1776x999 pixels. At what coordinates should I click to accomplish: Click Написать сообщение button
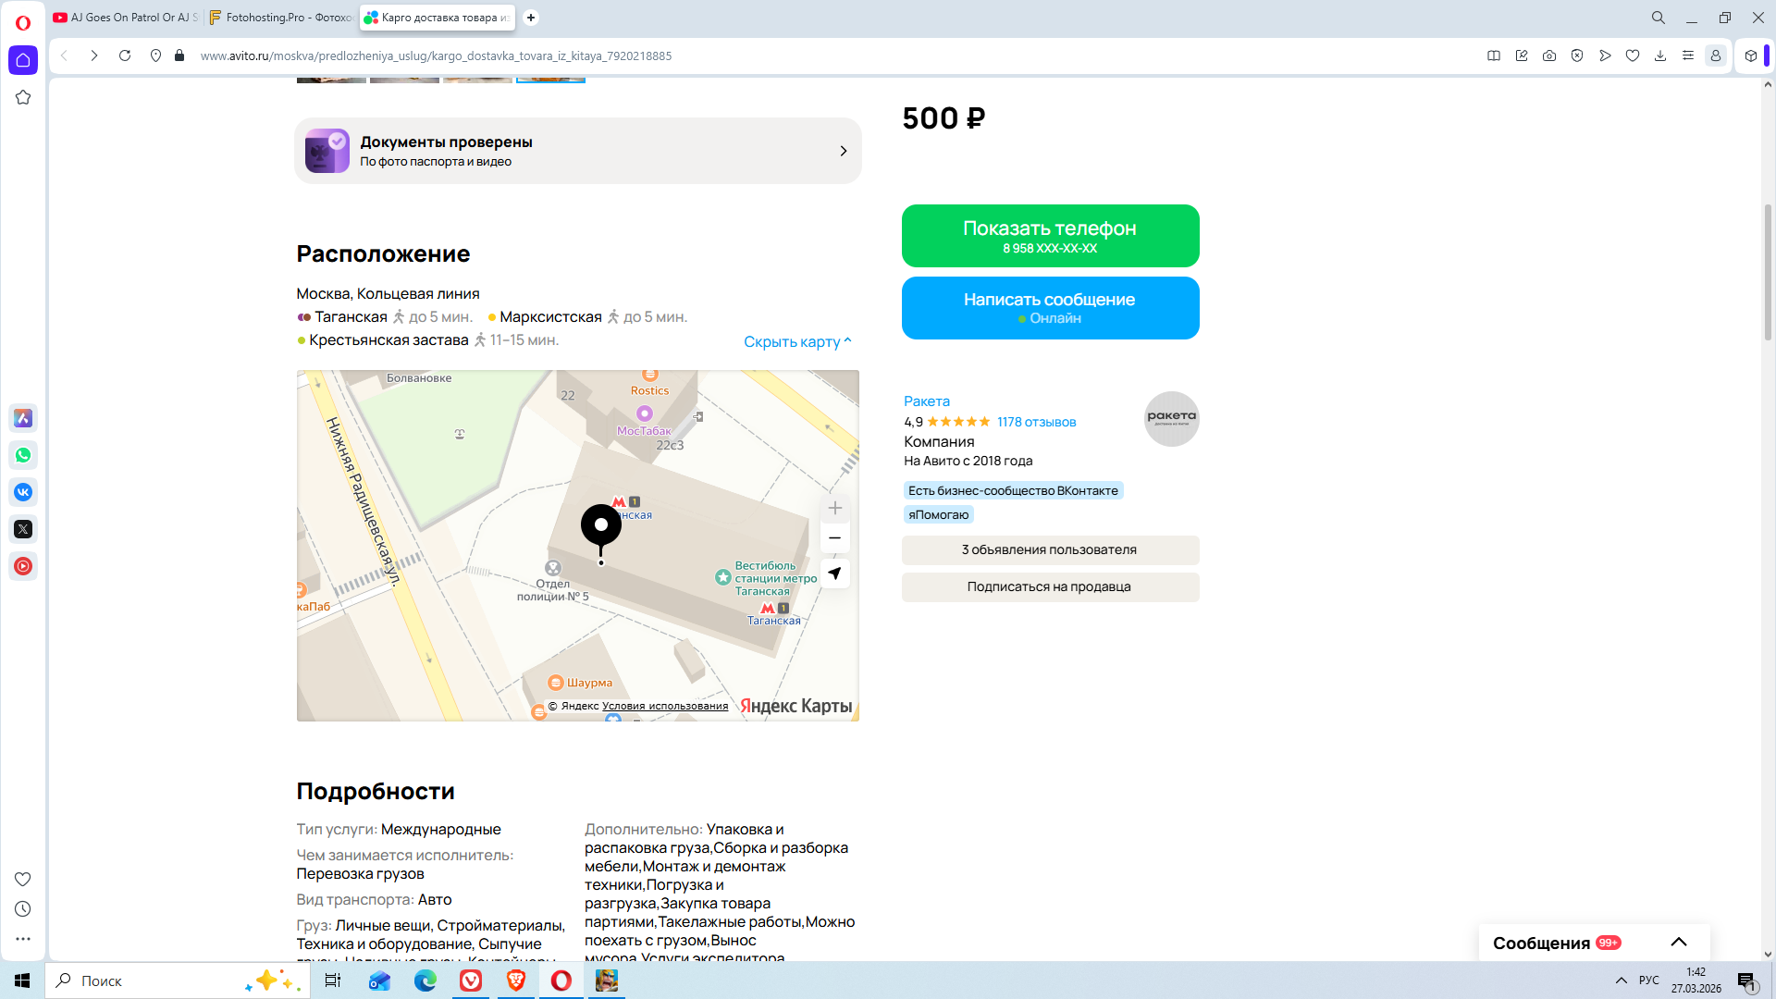[1050, 308]
